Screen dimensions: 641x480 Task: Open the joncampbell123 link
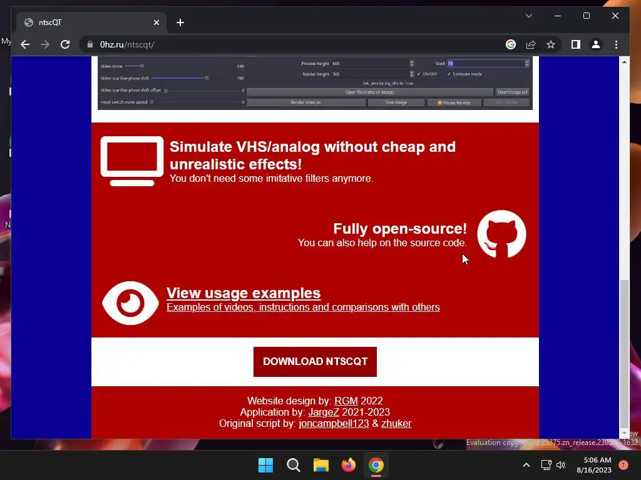[334, 424]
